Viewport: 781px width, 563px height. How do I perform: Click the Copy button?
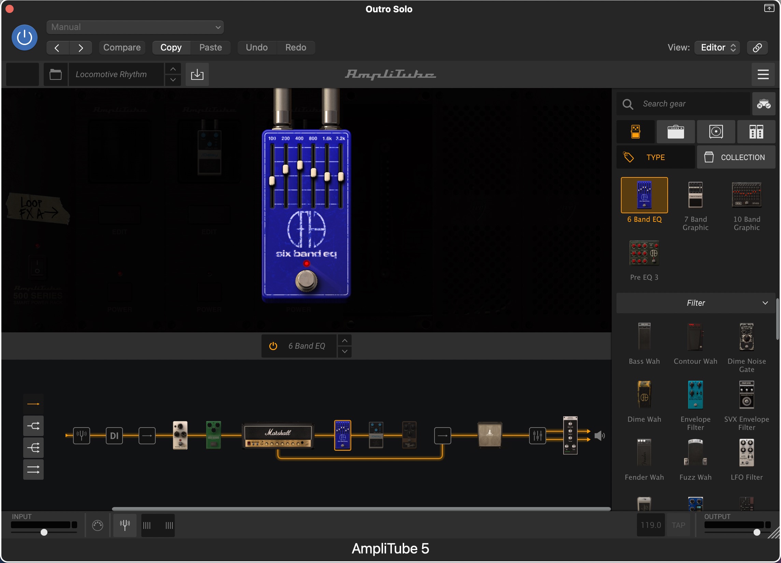(x=171, y=47)
